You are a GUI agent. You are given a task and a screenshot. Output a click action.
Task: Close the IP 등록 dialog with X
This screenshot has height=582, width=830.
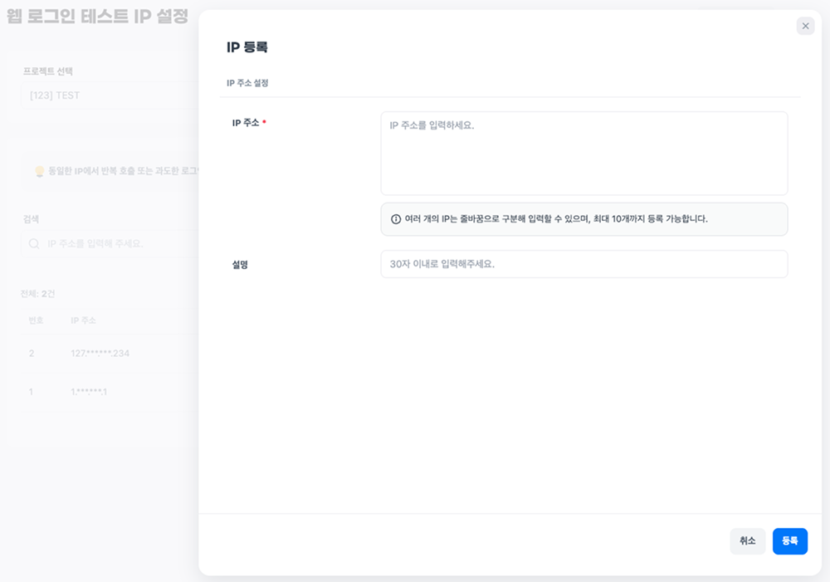coord(805,26)
